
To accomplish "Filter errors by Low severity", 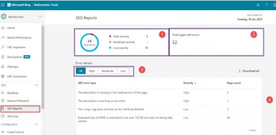I will [123, 71].
